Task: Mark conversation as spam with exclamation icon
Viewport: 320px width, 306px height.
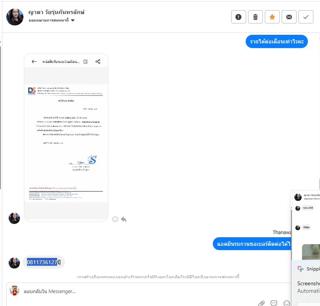Action: coord(238,17)
